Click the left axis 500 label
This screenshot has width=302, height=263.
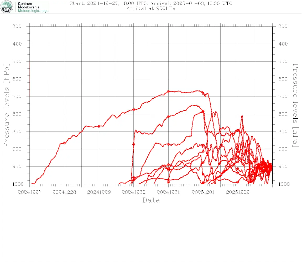click(17, 61)
